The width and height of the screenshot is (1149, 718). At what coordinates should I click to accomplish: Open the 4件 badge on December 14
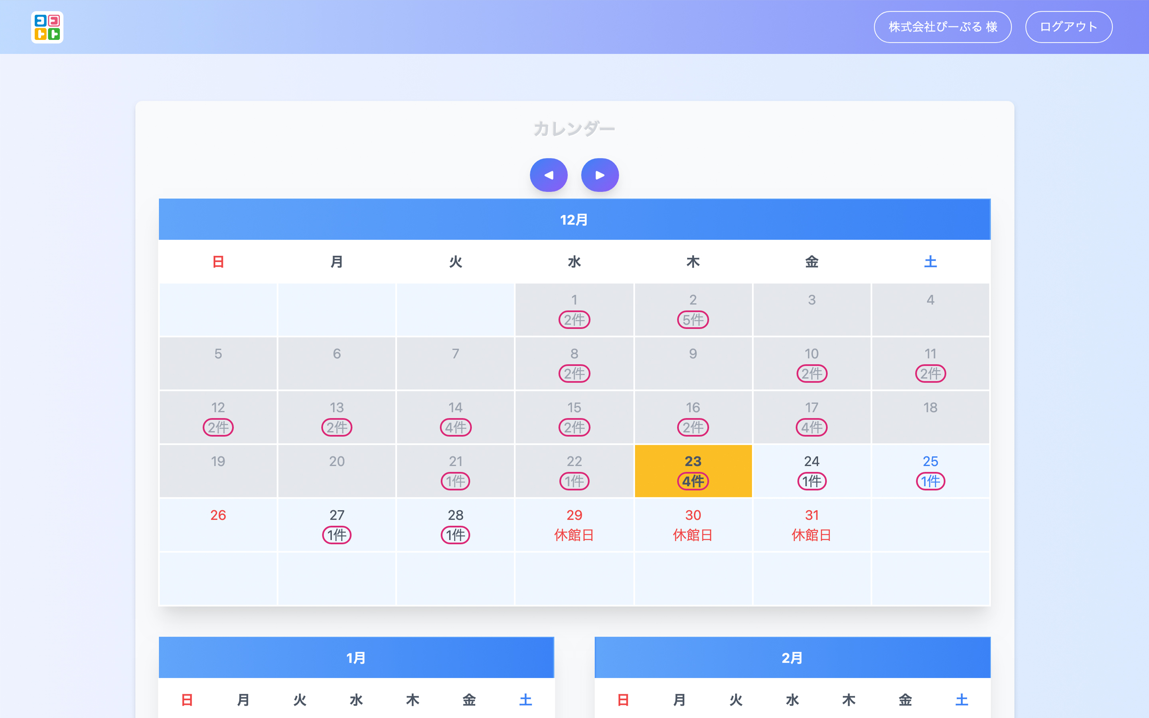(455, 427)
